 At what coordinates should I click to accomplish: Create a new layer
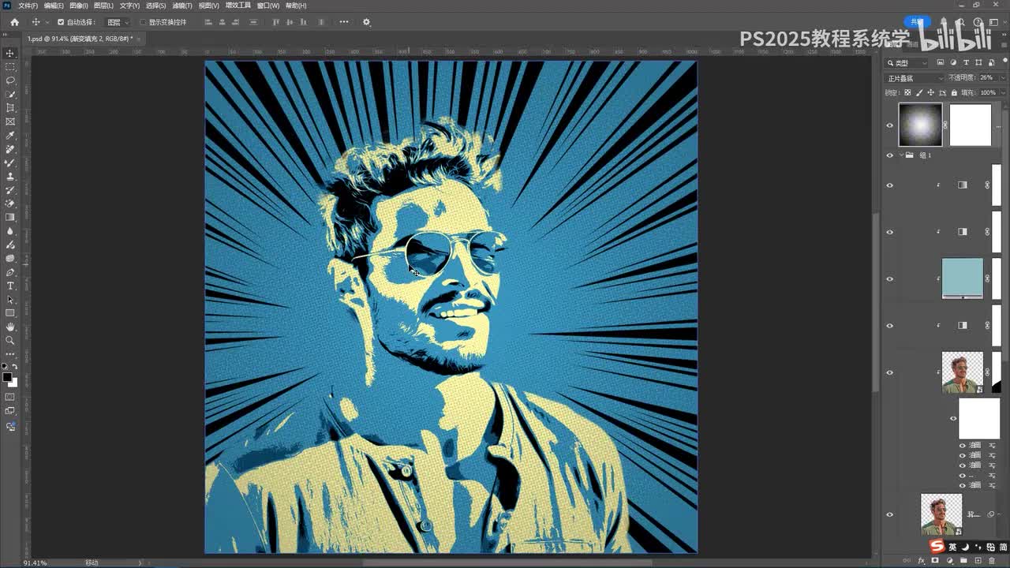(x=978, y=560)
